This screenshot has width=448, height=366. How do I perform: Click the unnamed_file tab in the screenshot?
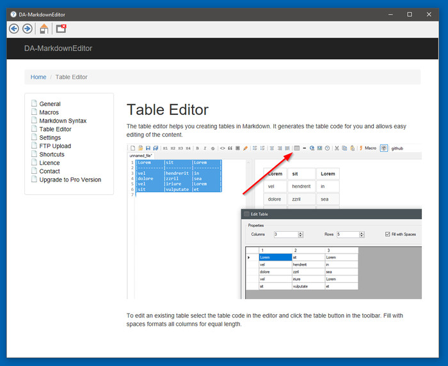141,156
